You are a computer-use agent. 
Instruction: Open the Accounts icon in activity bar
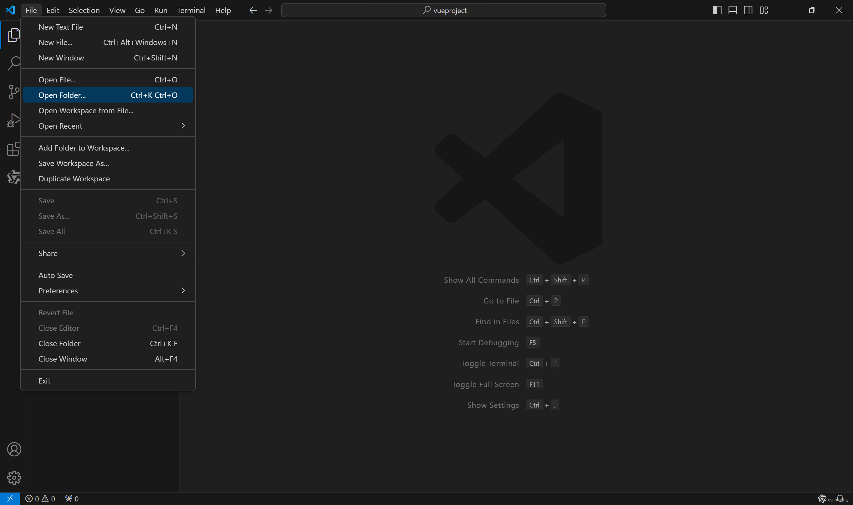point(14,450)
